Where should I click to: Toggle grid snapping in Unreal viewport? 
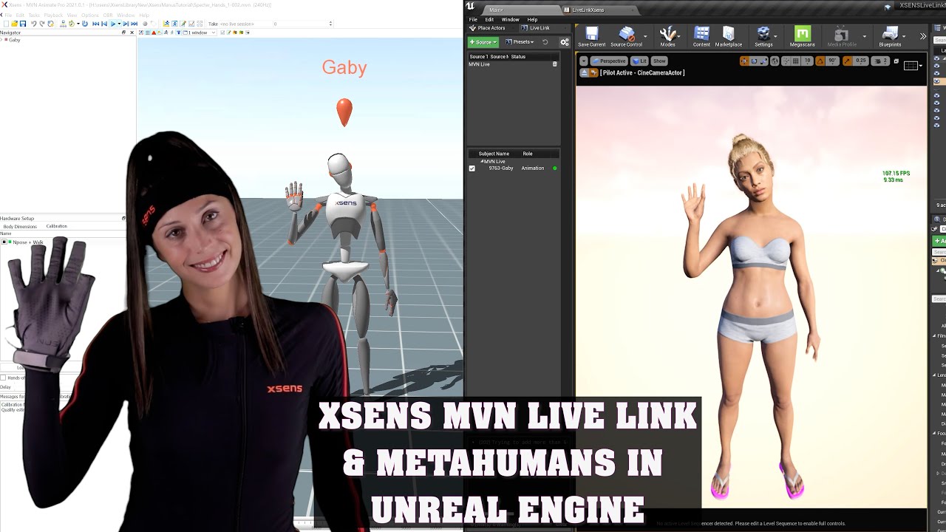click(795, 61)
